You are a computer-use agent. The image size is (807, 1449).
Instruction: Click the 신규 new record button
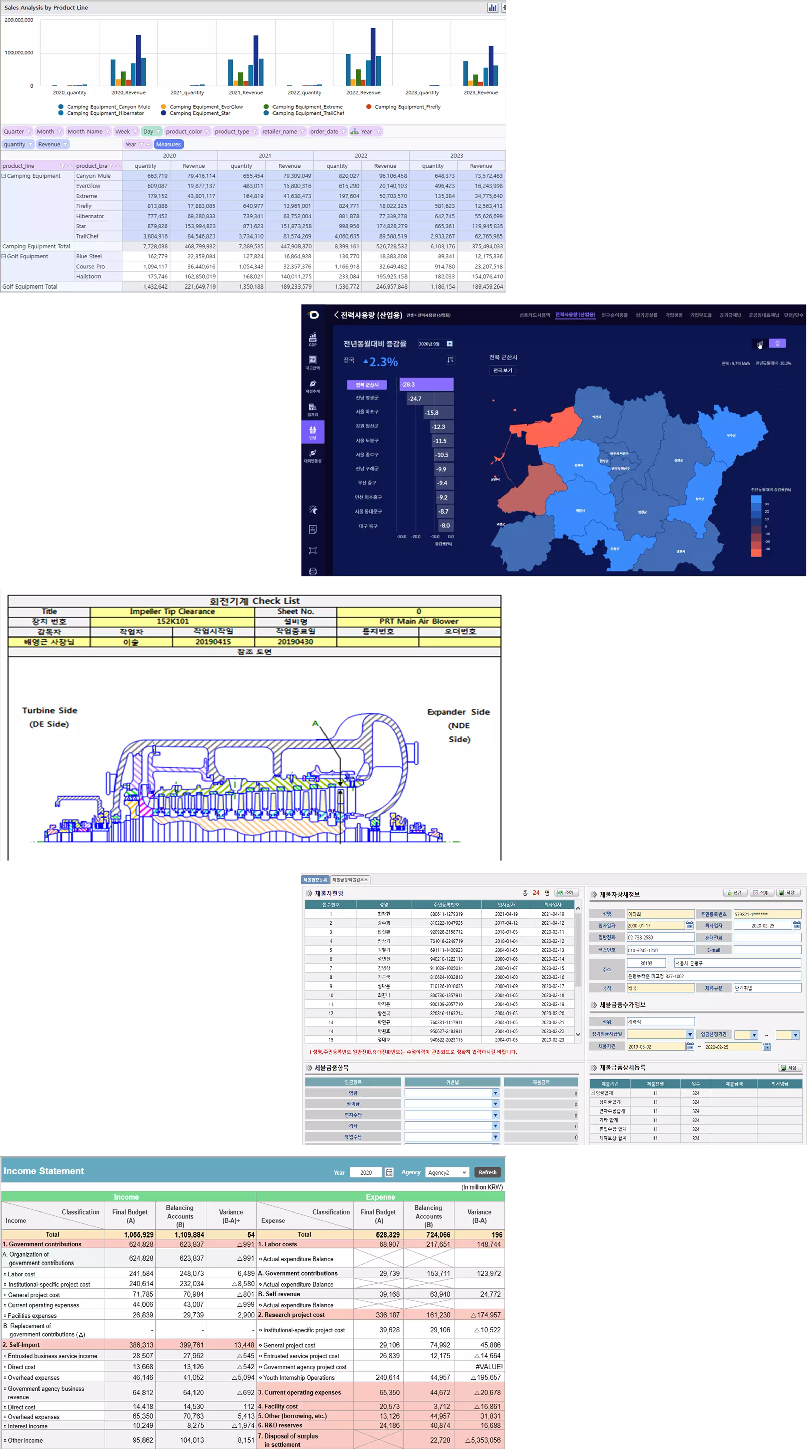click(734, 893)
